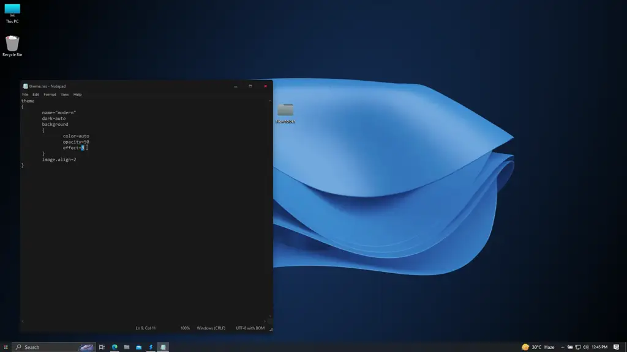
Task: Open the File menu in Notepad
Action: 24,94
